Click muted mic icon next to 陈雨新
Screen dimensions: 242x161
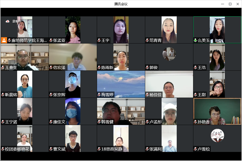tap(99, 67)
